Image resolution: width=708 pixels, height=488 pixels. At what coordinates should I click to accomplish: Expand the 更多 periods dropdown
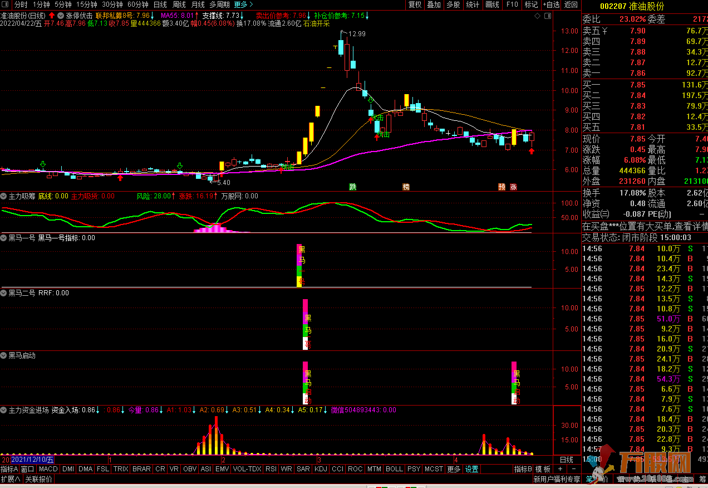[x=243, y=4]
